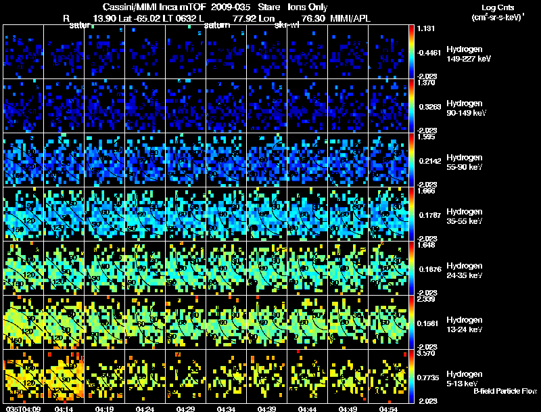Click the Hydrogen 5-13 keV row label
541x412 pixels.
click(465, 379)
